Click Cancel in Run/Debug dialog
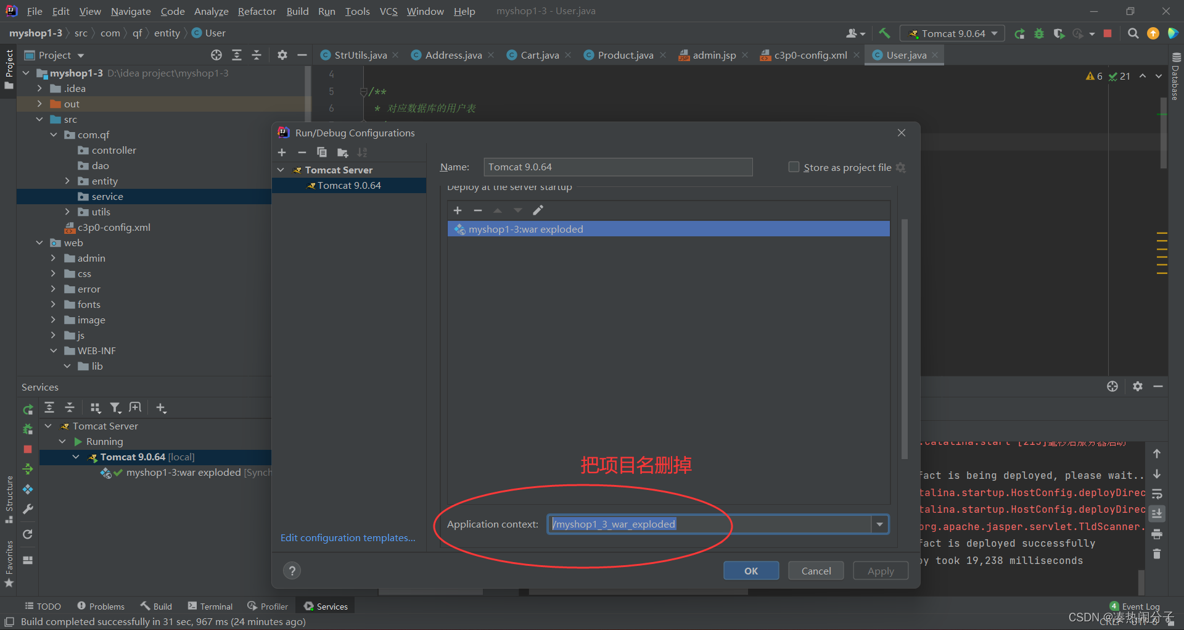This screenshot has width=1184, height=630. click(816, 571)
